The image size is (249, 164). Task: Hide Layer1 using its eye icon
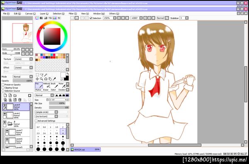click(5, 113)
